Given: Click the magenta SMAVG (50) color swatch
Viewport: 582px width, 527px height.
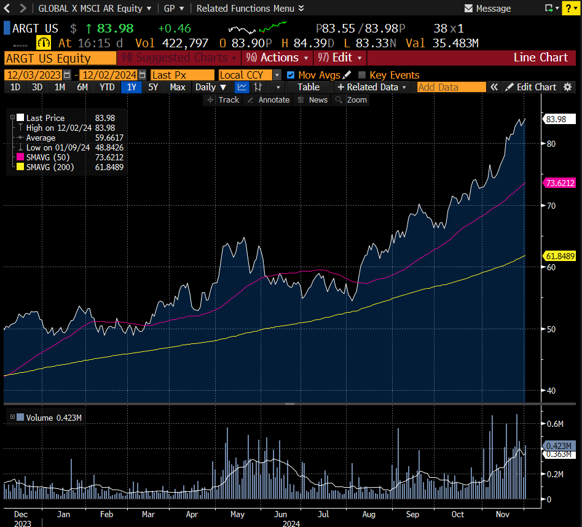Looking at the screenshot, I should point(20,157).
